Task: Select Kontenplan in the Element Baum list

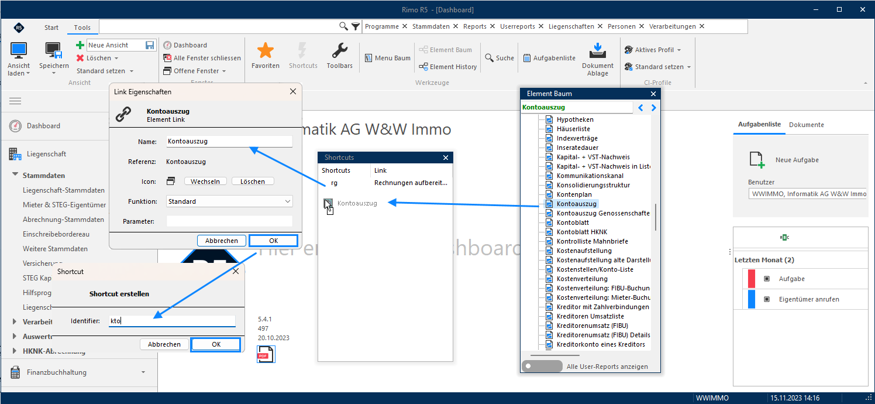Action: pyautogui.click(x=574, y=194)
